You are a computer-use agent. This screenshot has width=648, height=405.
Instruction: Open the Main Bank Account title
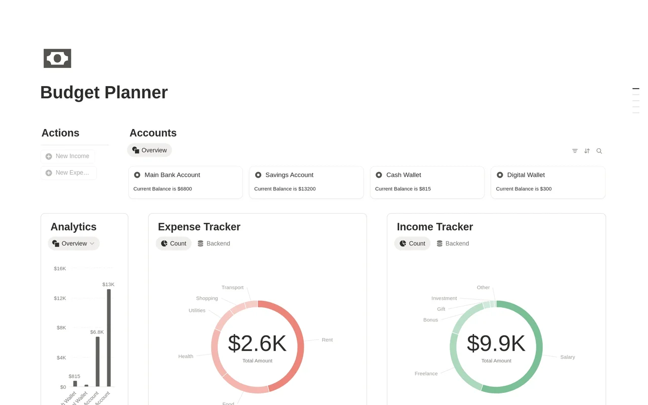[x=172, y=175]
